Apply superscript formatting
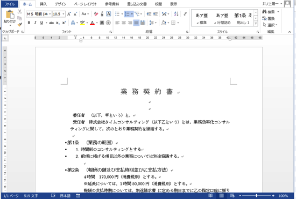This screenshot has width=296, height=199. click(64, 23)
